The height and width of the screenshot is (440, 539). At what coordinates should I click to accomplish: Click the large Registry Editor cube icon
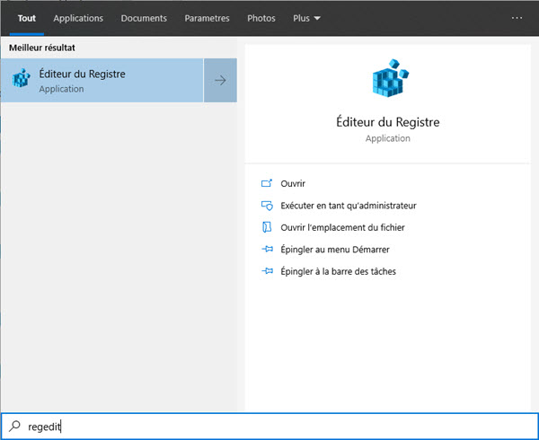pos(391,78)
